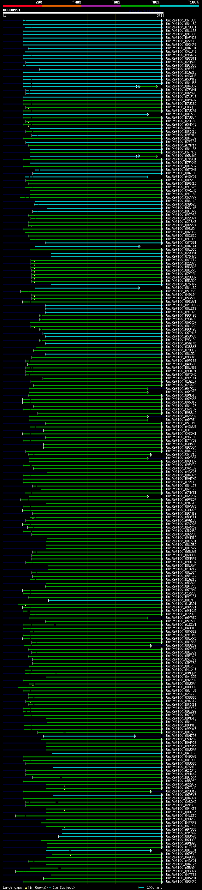The height and width of the screenshot is (890, 202).
Task: Select the UniRef100_B7FIR8 label
Action: tap(181, 142)
